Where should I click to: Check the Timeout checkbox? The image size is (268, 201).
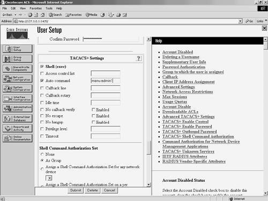(x=42, y=136)
